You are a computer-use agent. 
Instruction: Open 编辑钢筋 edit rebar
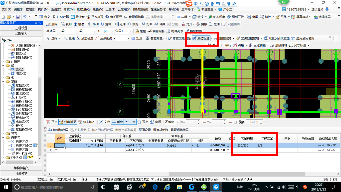(x=156, y=31)
